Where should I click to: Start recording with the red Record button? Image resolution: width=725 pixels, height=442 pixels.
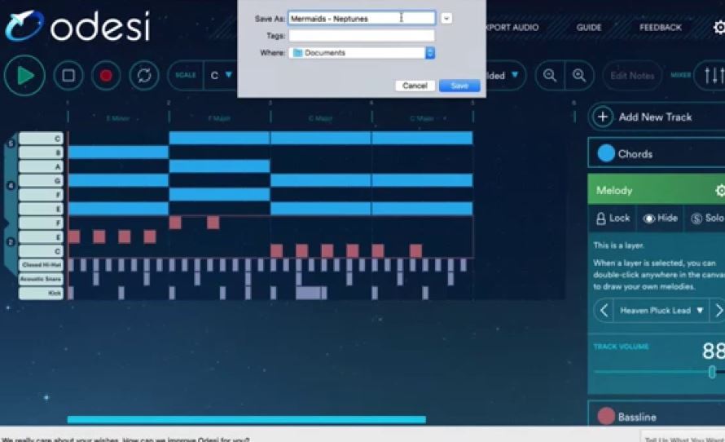point(106,76)
